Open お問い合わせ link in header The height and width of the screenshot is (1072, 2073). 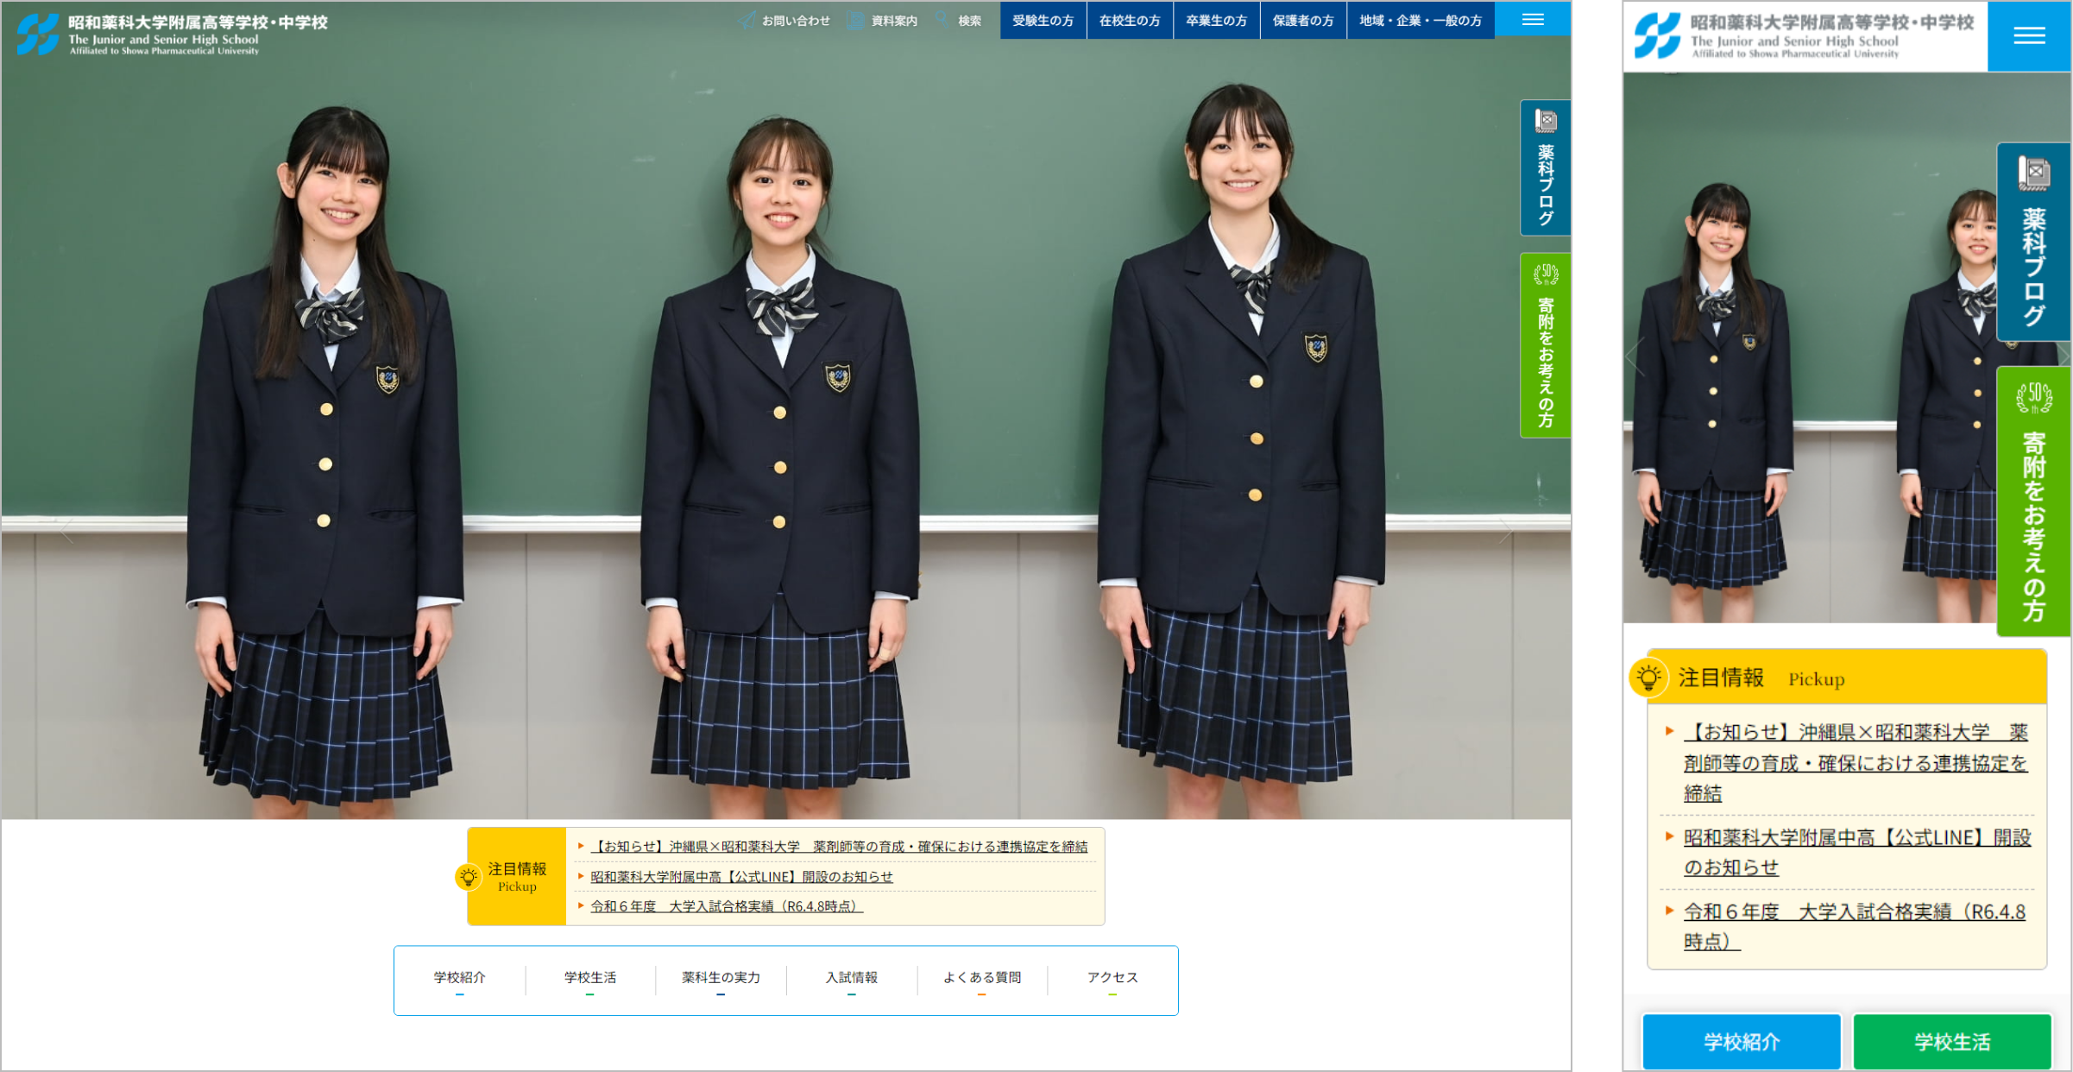point(795,21)
